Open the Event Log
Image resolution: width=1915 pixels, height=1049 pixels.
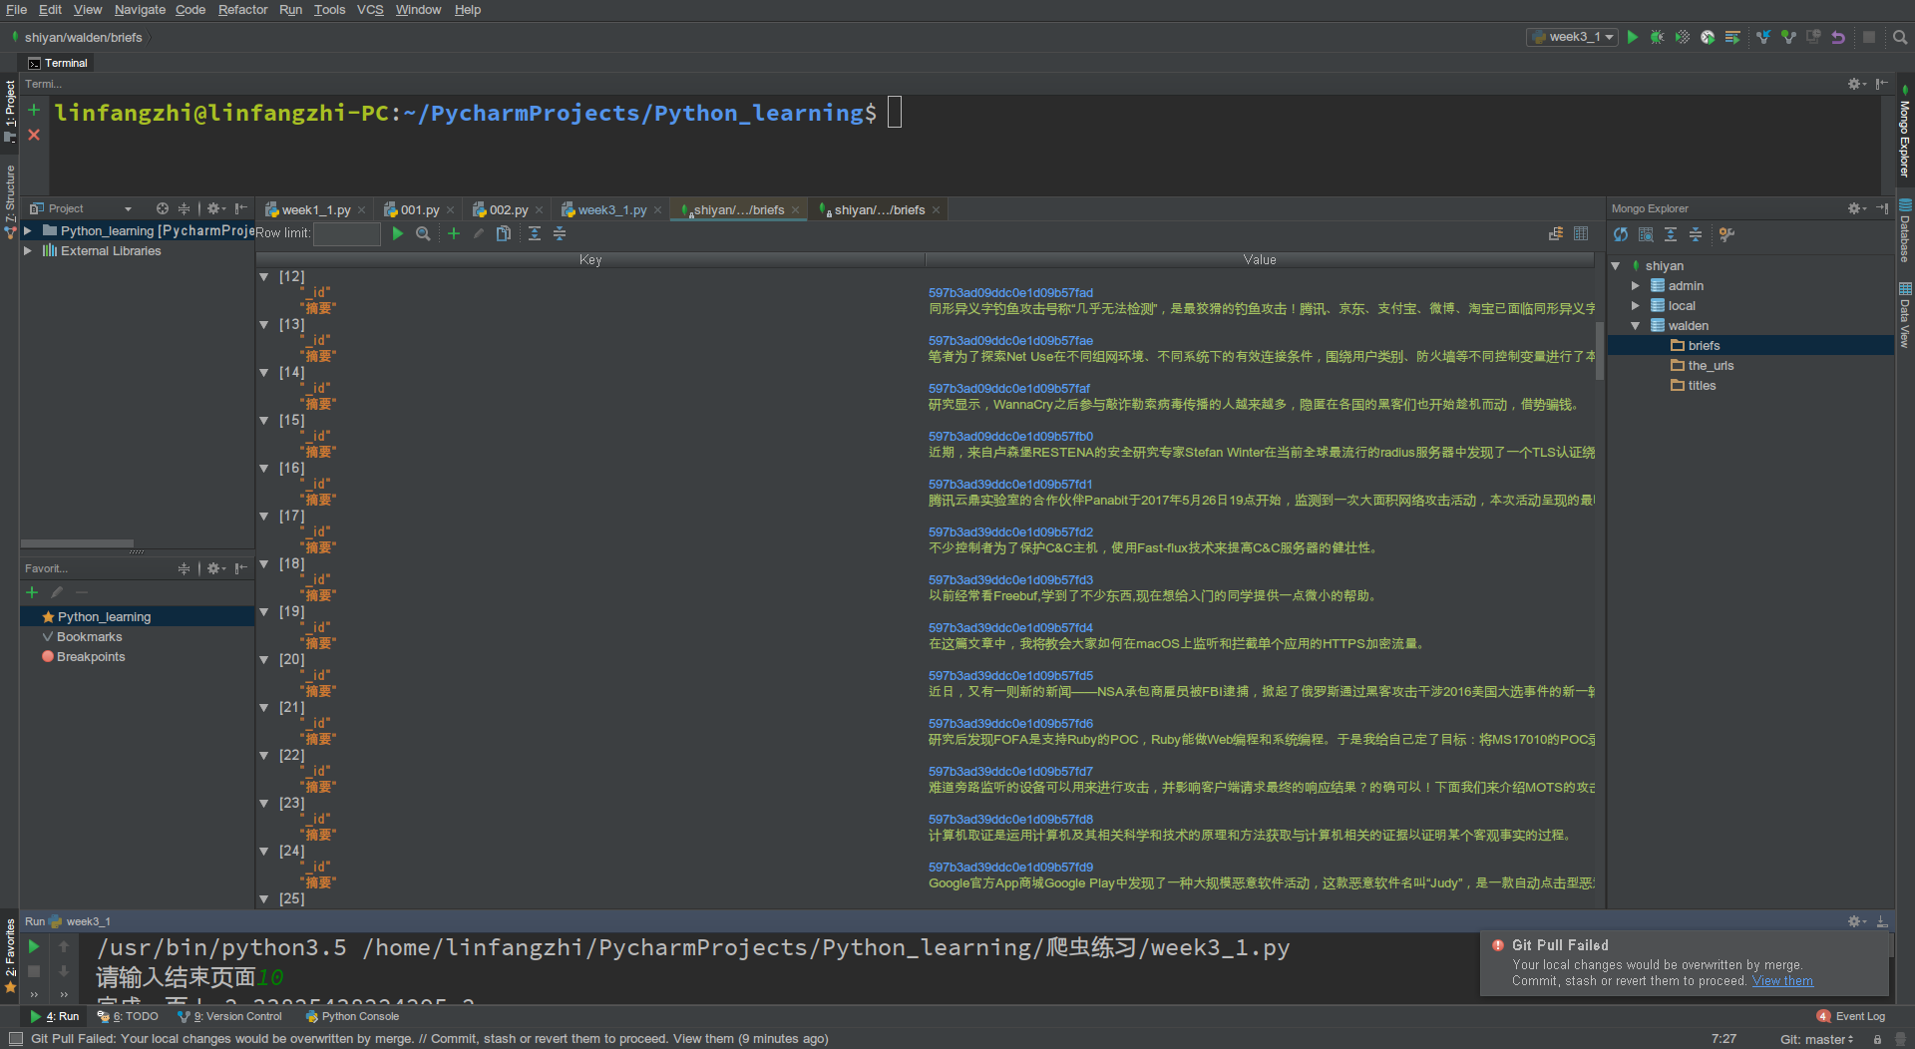tap(1851, 1016)
